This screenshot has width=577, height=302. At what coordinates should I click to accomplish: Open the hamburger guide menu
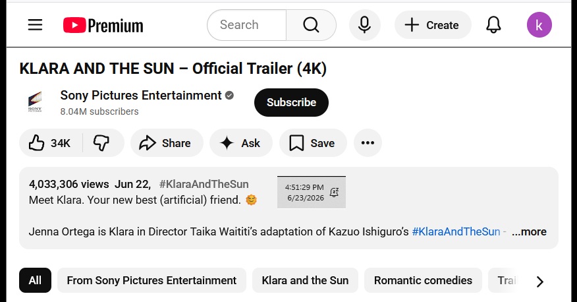[x=36, y=25]
